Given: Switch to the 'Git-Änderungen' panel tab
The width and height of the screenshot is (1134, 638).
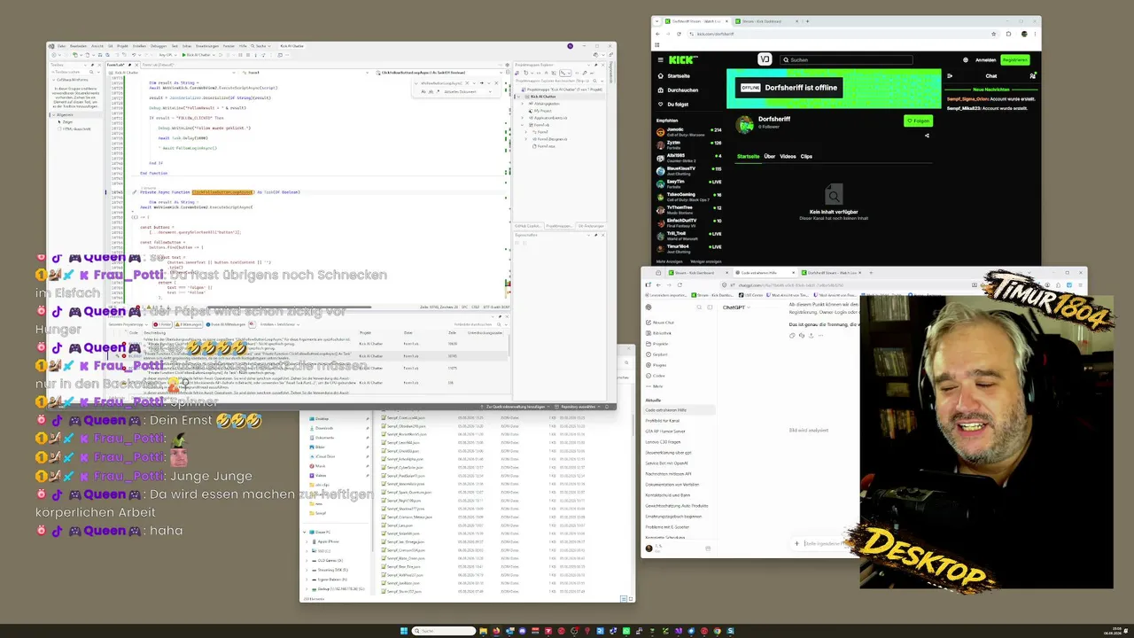Looking at the screenshot, I should click(591, 226).
